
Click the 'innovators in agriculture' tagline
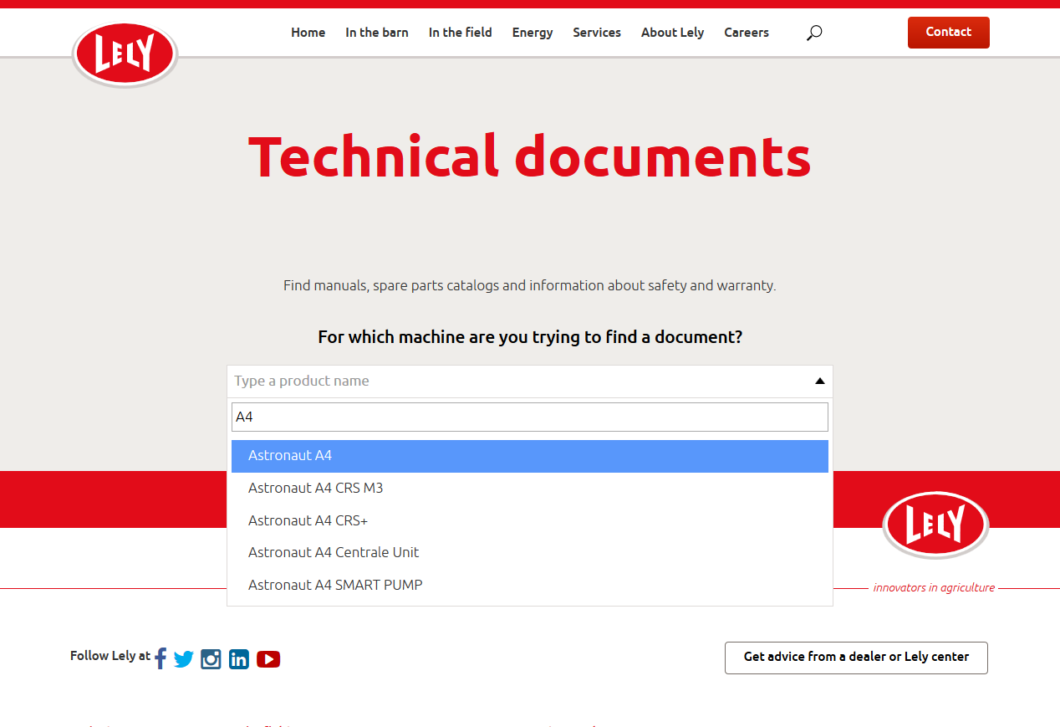[934, 587]
